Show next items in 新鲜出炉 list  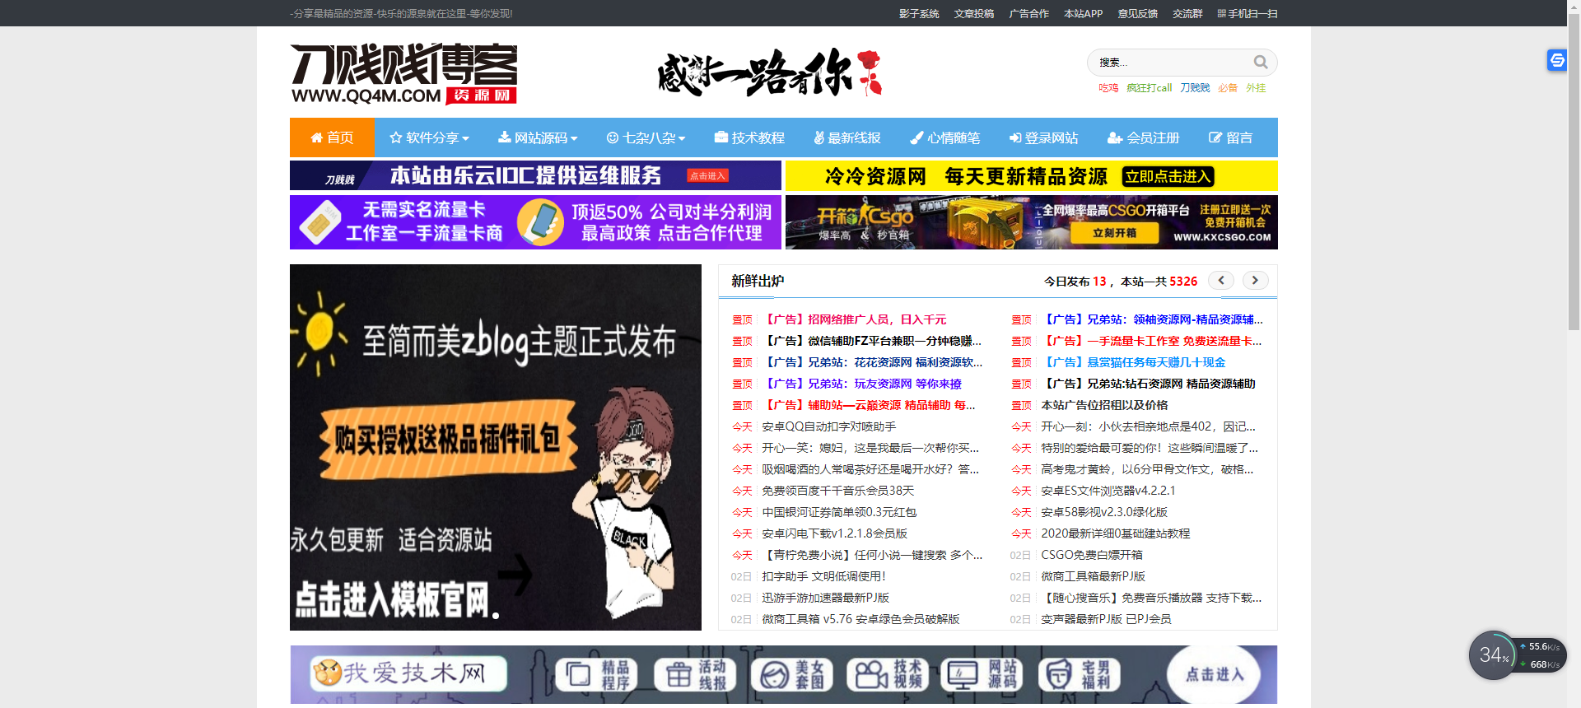[1255, 281]
